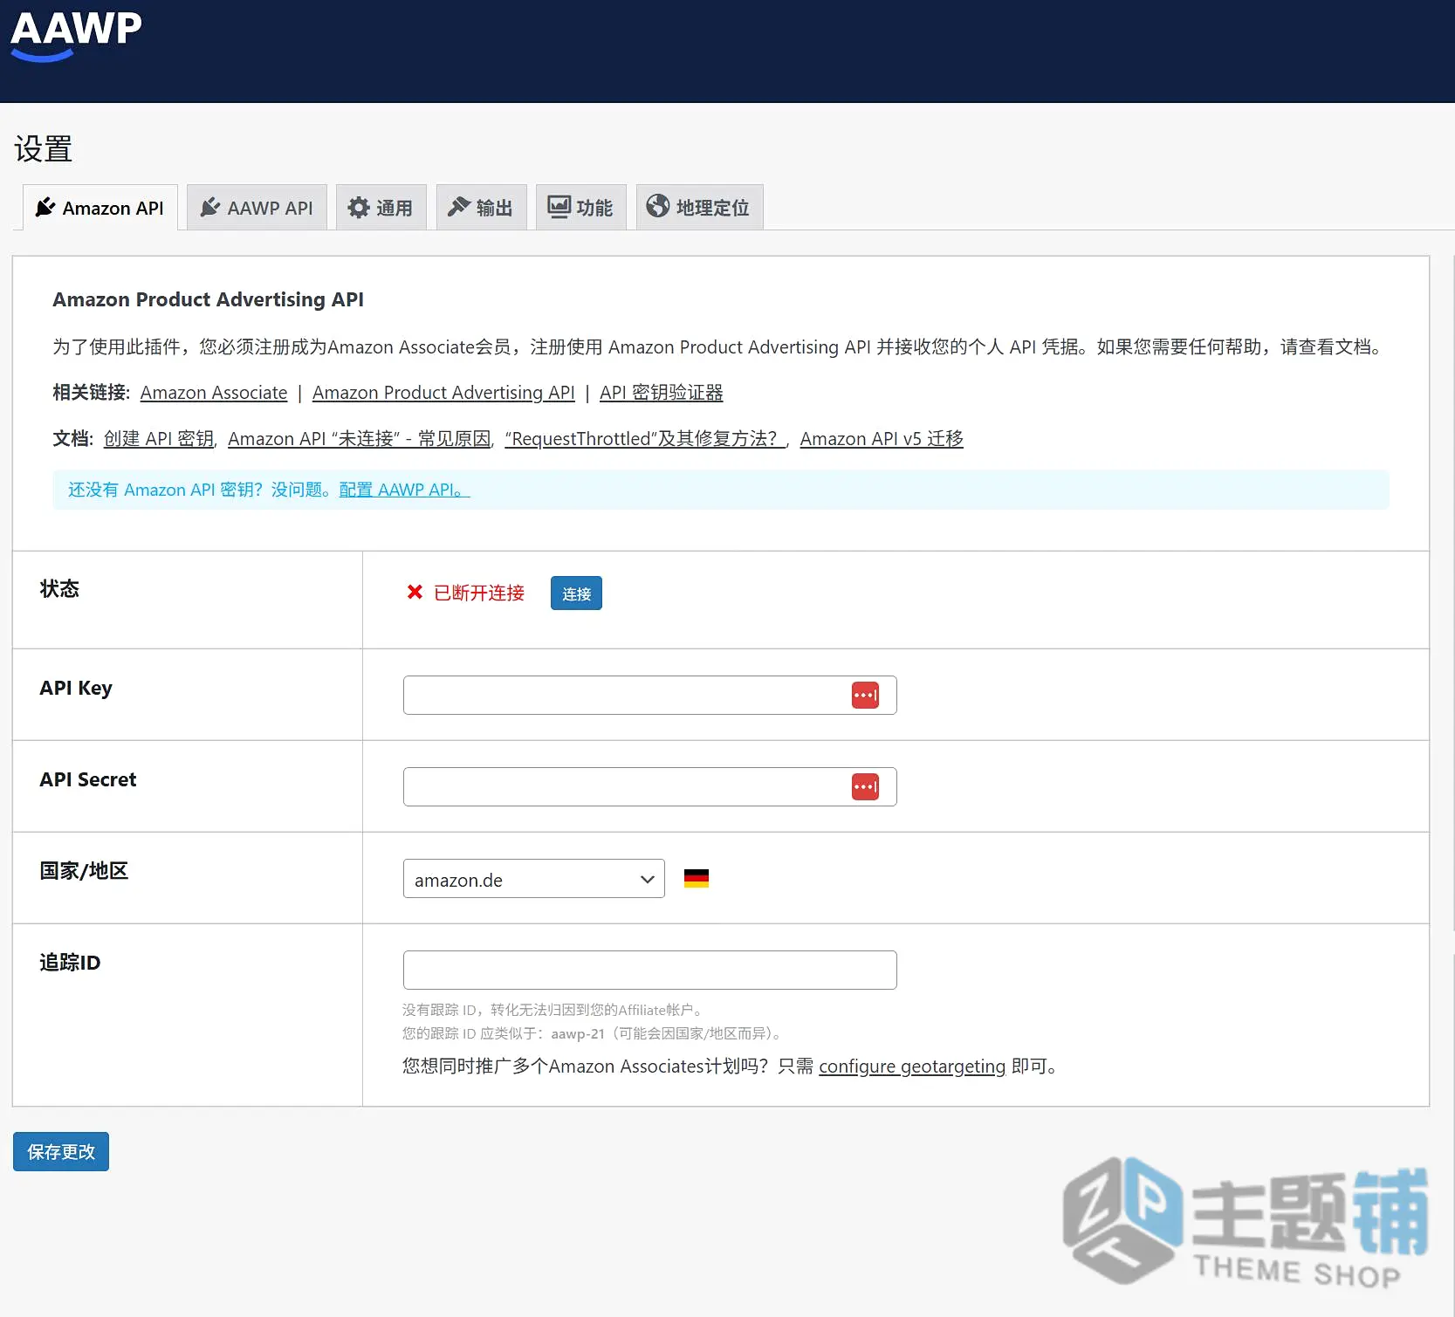Screen dimensions: 1455x1317
Task: Click the red X disconnected status icon
Action: pos(415,593)
